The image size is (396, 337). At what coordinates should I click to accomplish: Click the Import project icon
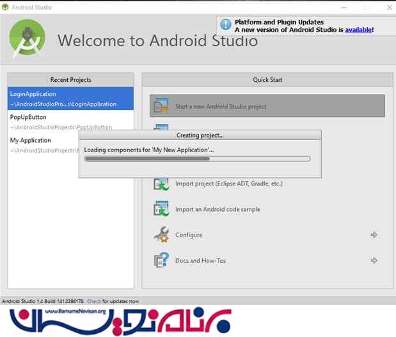coord(161,184)
